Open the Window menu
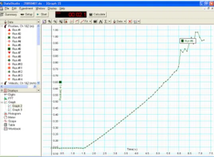Screen dimensions: 214x157 (40, 8)
